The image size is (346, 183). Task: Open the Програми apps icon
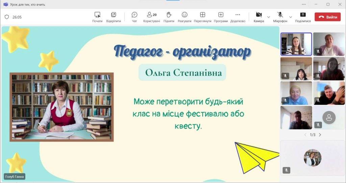click(221, 15)
